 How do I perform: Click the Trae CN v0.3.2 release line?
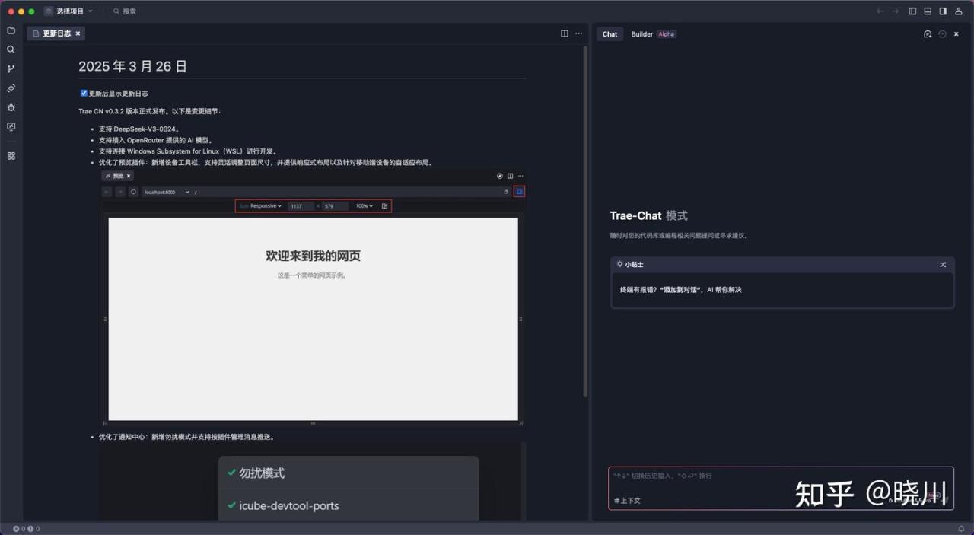[x=150, y=111]
